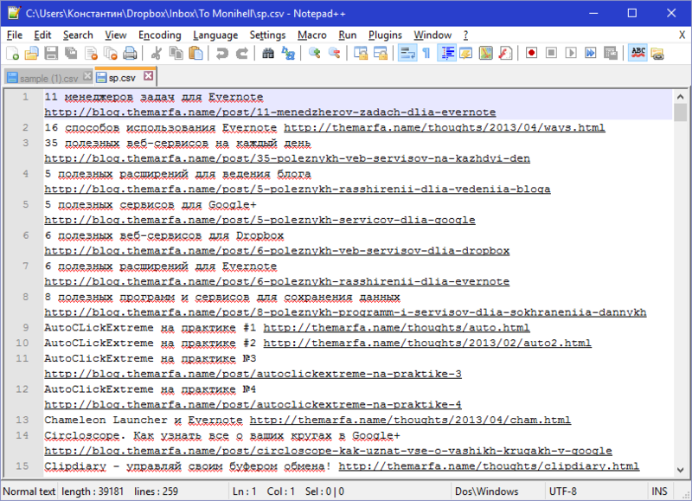Viewport: 692px width, 501px height.
Task: Open the Window menu
Action: click(432, 35)
